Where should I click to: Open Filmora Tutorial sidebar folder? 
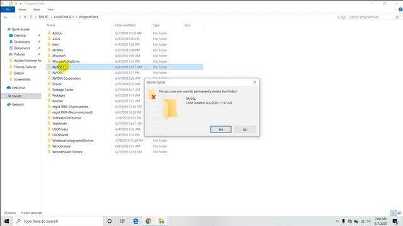pyautogui.click(x=25, y=67)
